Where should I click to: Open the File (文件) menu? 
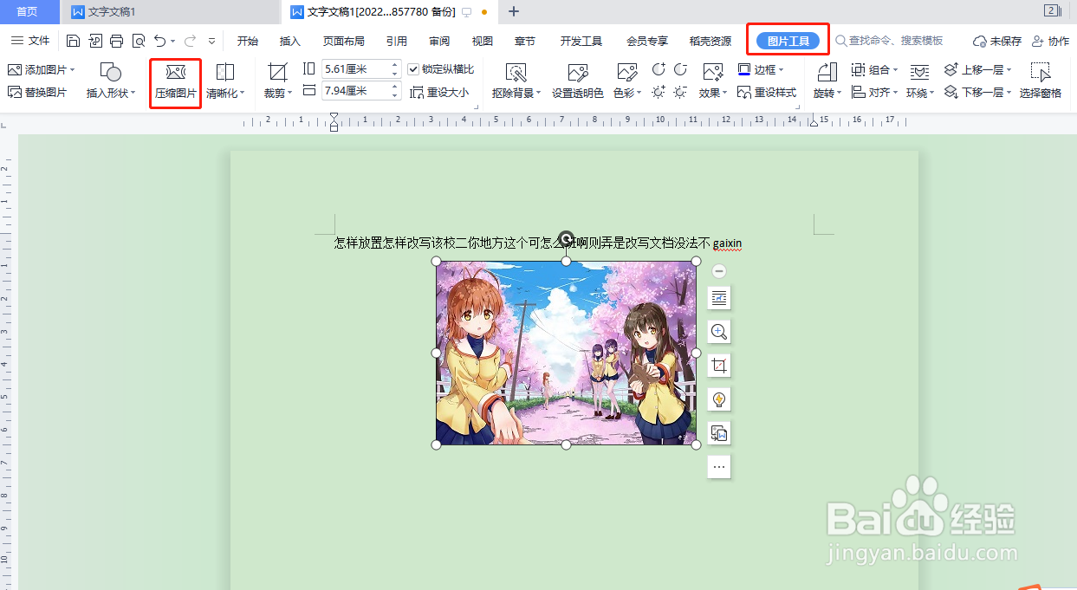pyautogui.click(x=30, y=41)
